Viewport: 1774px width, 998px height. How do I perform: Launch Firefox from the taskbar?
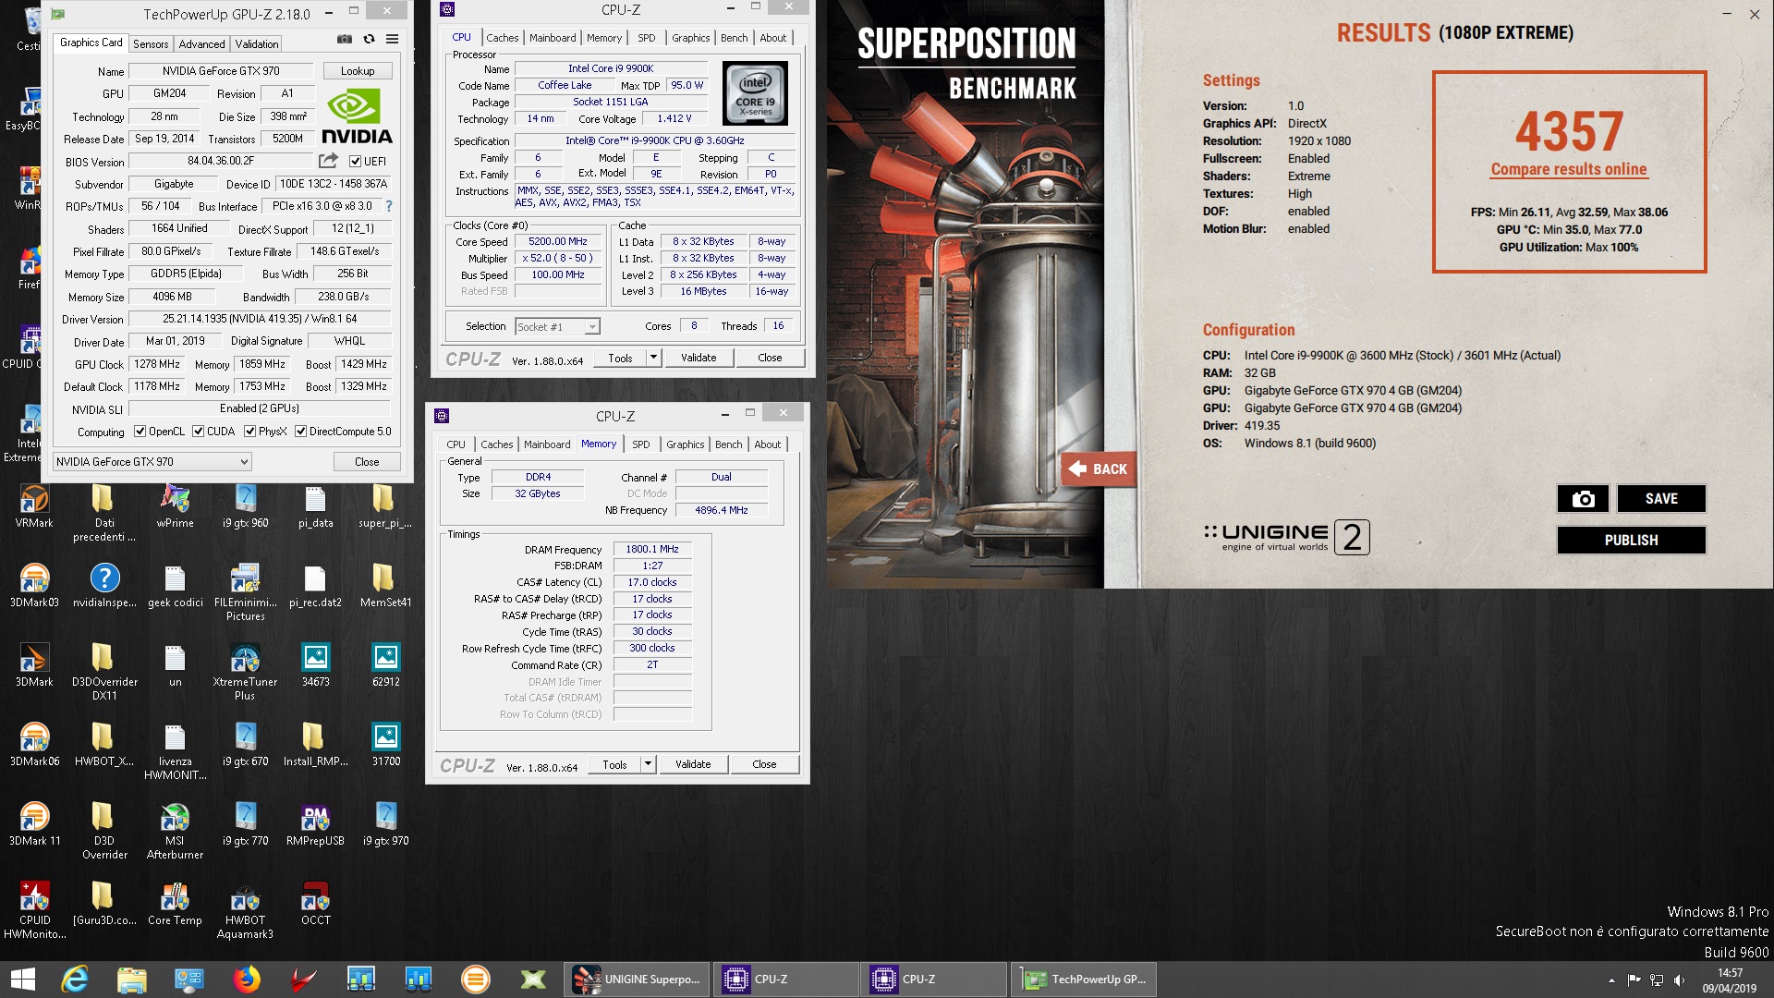point(246,980)
